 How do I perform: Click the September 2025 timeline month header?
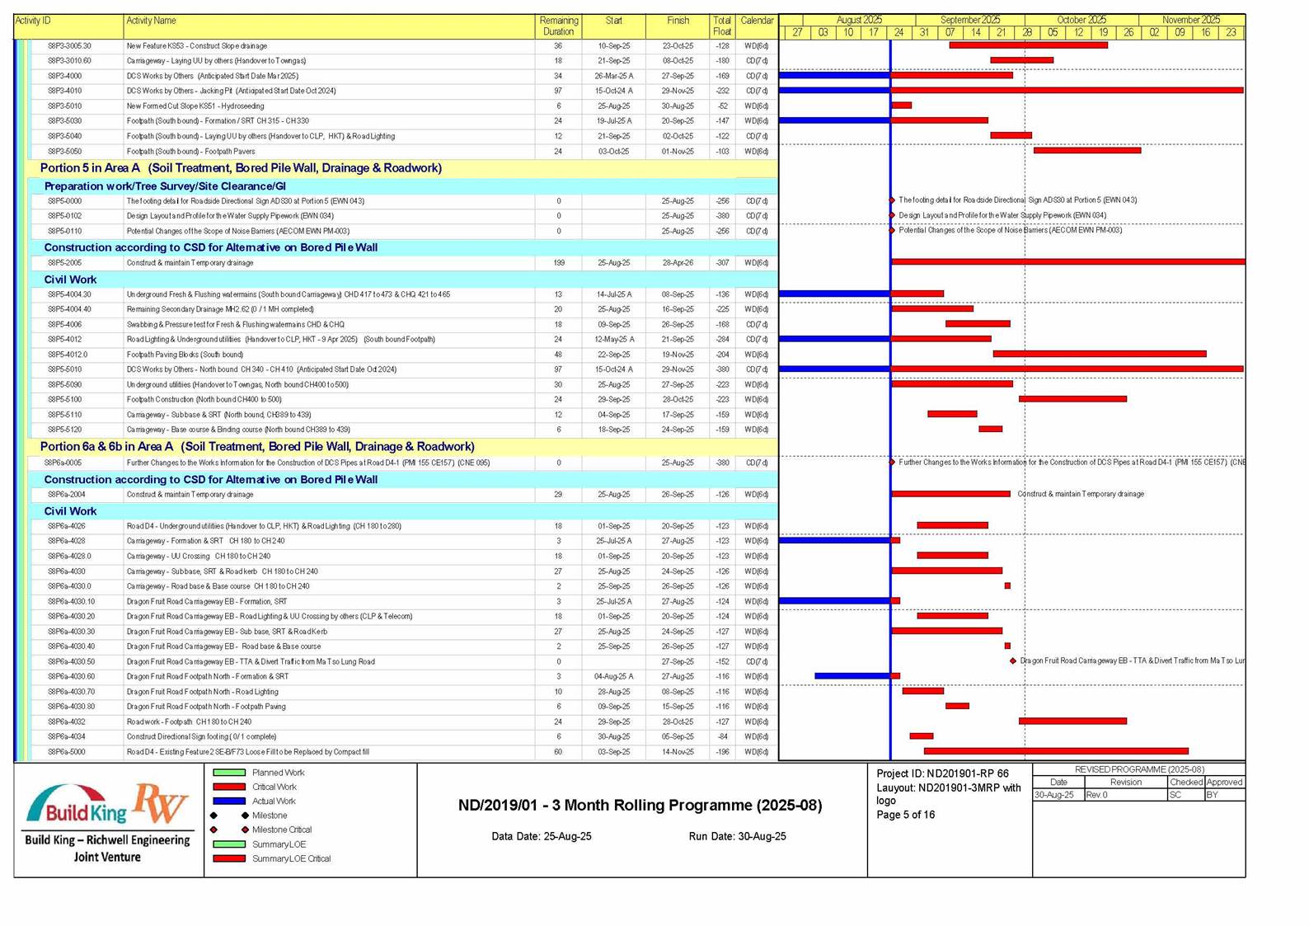tap(970, 20)
